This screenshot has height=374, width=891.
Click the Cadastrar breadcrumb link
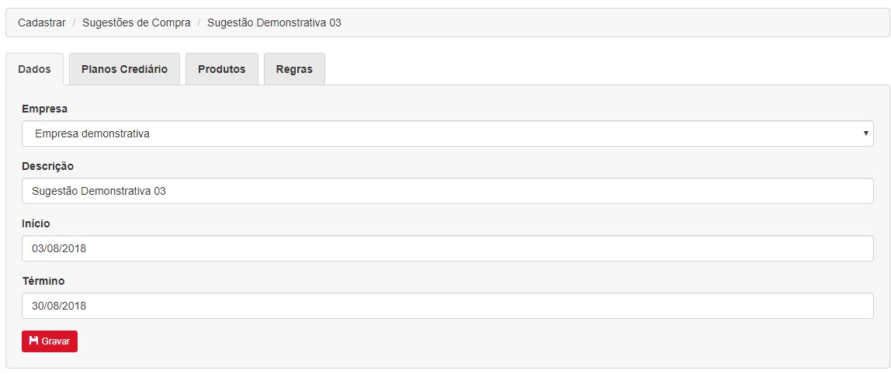tap(42, 23)
